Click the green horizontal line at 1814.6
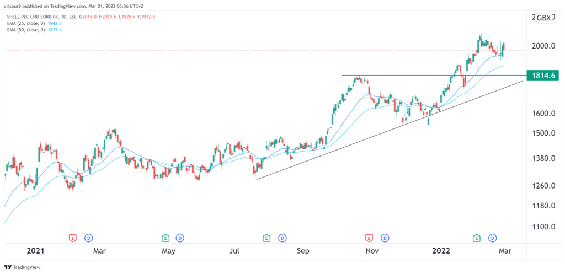Viewport: 565px width, 274px height. point(434,75)
